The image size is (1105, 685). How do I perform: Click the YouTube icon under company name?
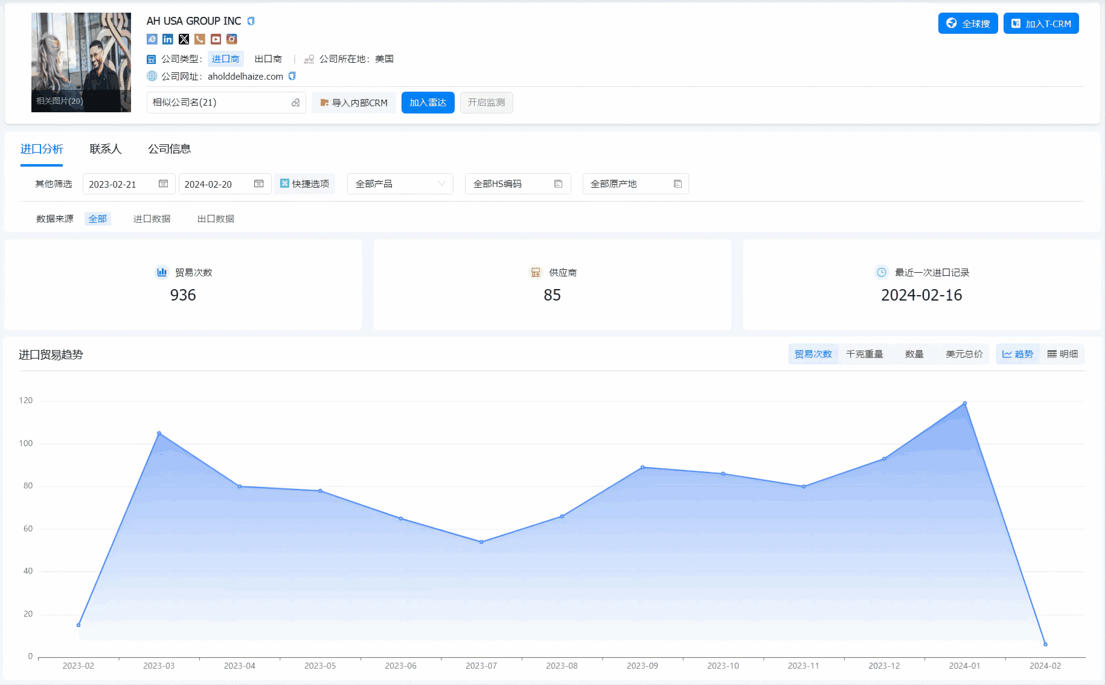(x=216, y=39)
